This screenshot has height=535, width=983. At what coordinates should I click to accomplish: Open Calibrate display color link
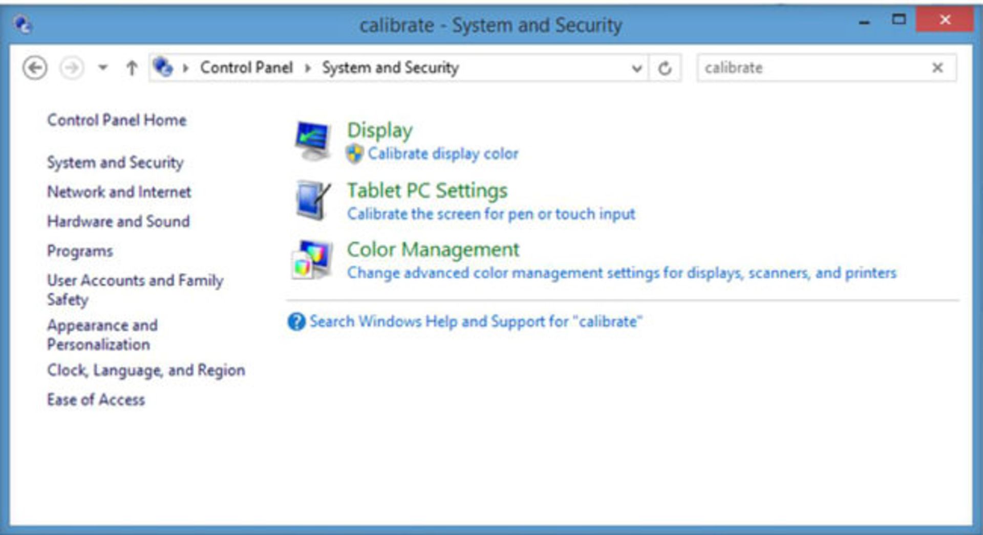[x=443, y=153]
